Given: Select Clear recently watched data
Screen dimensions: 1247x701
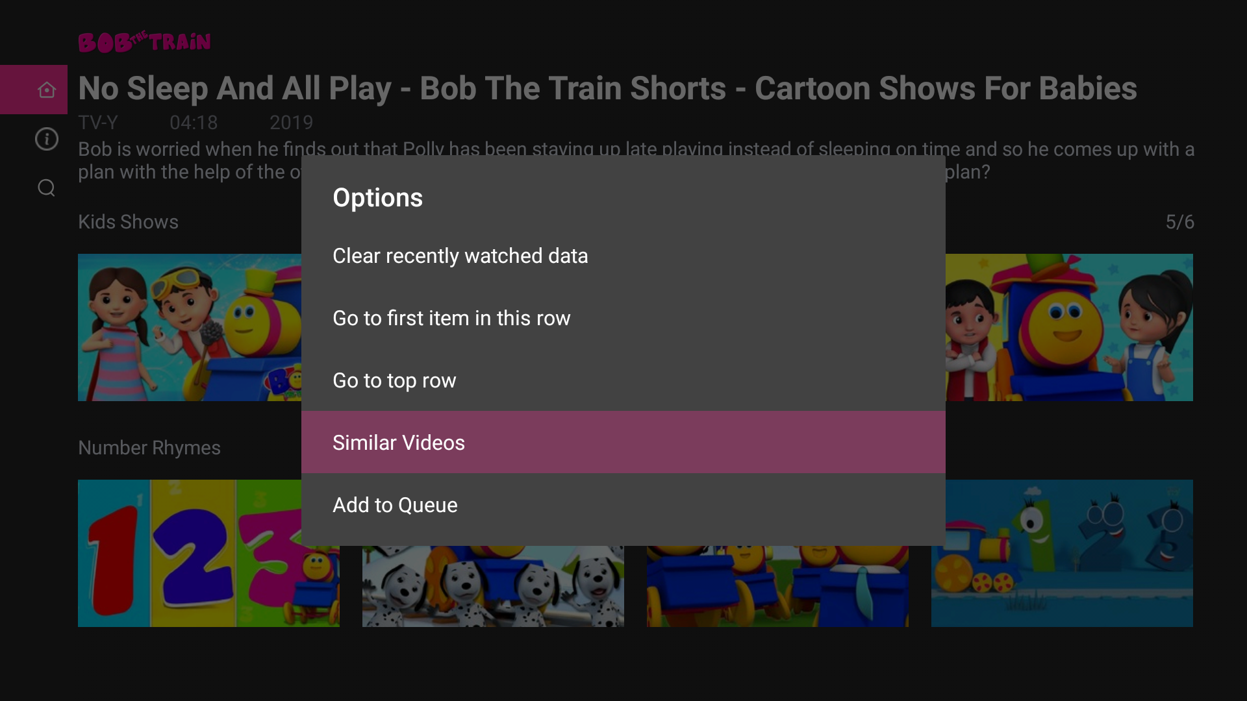Looking at the screenshot, I should [460, 256].
